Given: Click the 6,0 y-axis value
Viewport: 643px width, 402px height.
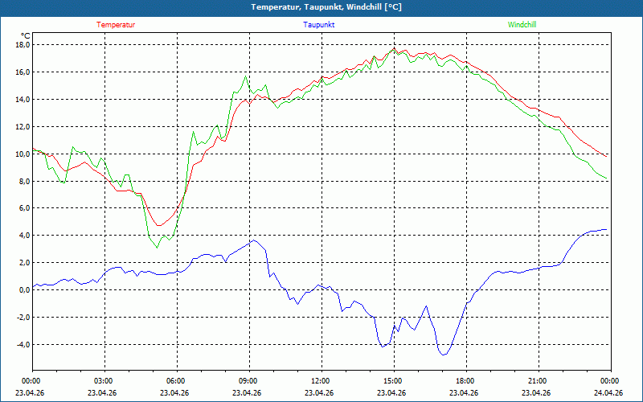Looking at the screenshot, I should tap(25, 208).
